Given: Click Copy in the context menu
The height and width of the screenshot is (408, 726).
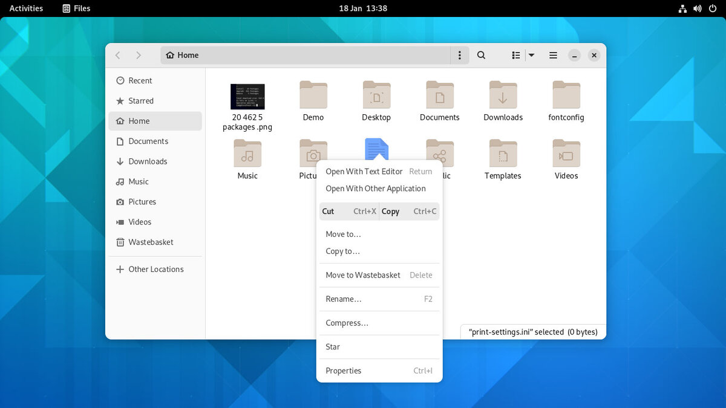Looking at the screenshot, I should tap(410, 212).
